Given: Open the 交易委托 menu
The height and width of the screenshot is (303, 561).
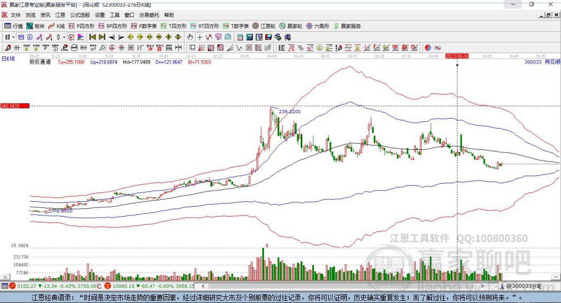Looking at the screenshot, I should pyautogui.click(x=149, y=15).
